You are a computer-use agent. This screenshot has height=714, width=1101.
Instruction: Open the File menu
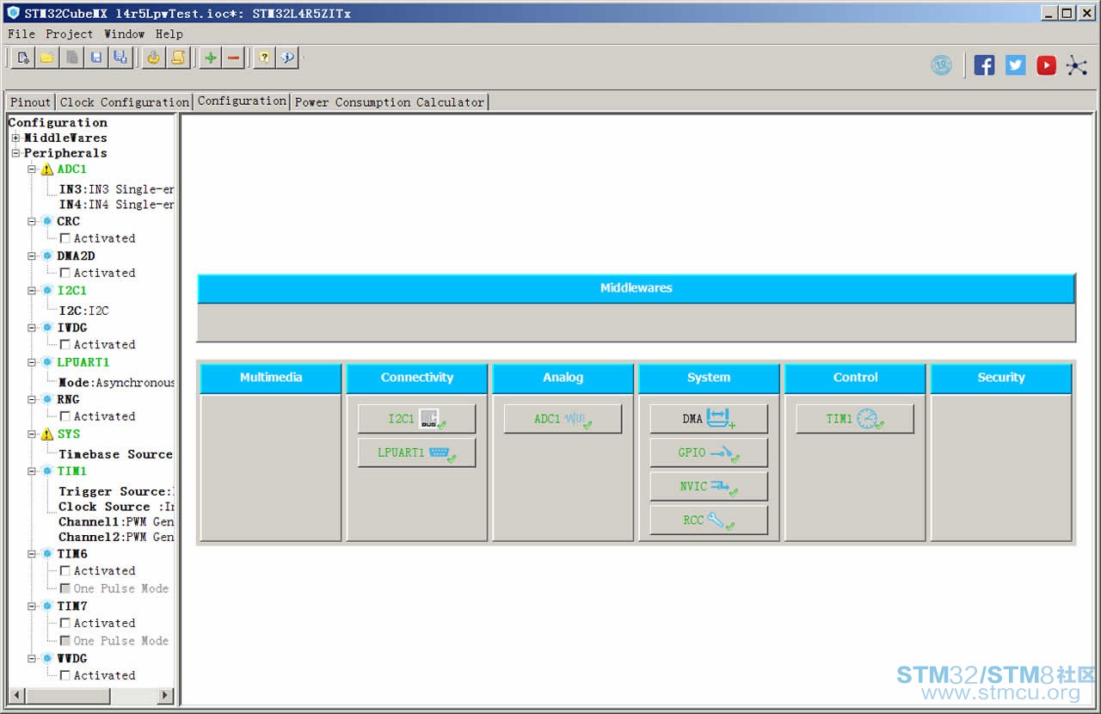point(22,34)
